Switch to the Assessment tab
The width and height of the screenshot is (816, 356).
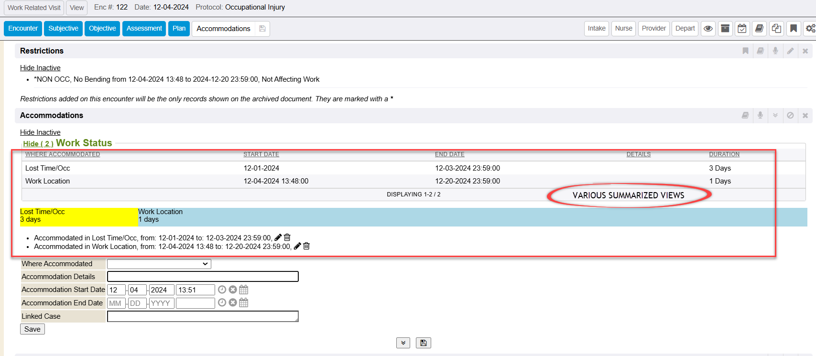pos(144,29)
